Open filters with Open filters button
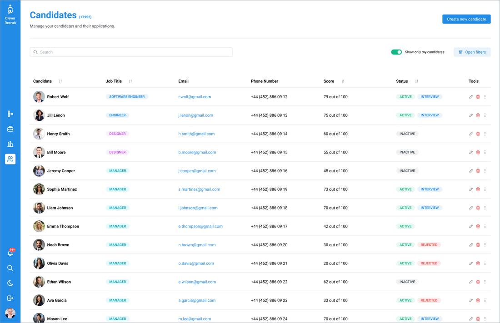Screen dimensions: 500x323 (x=472, y=52)
